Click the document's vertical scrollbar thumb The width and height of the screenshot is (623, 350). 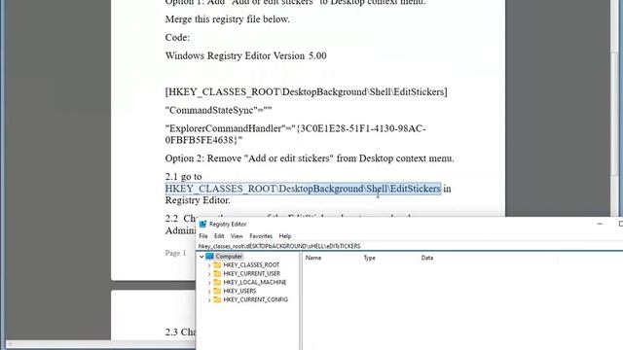point(614,115)
